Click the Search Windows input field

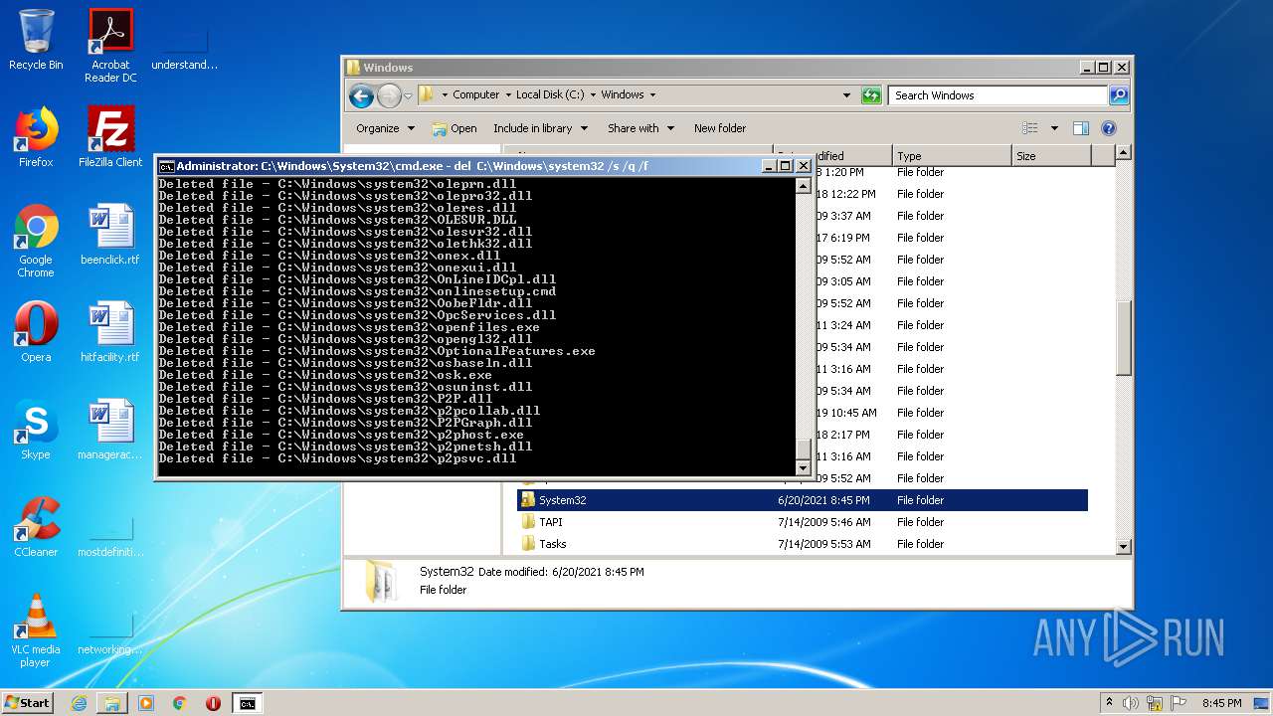[x=998, y=95]
